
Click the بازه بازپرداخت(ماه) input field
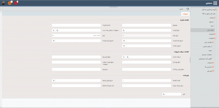76,86
